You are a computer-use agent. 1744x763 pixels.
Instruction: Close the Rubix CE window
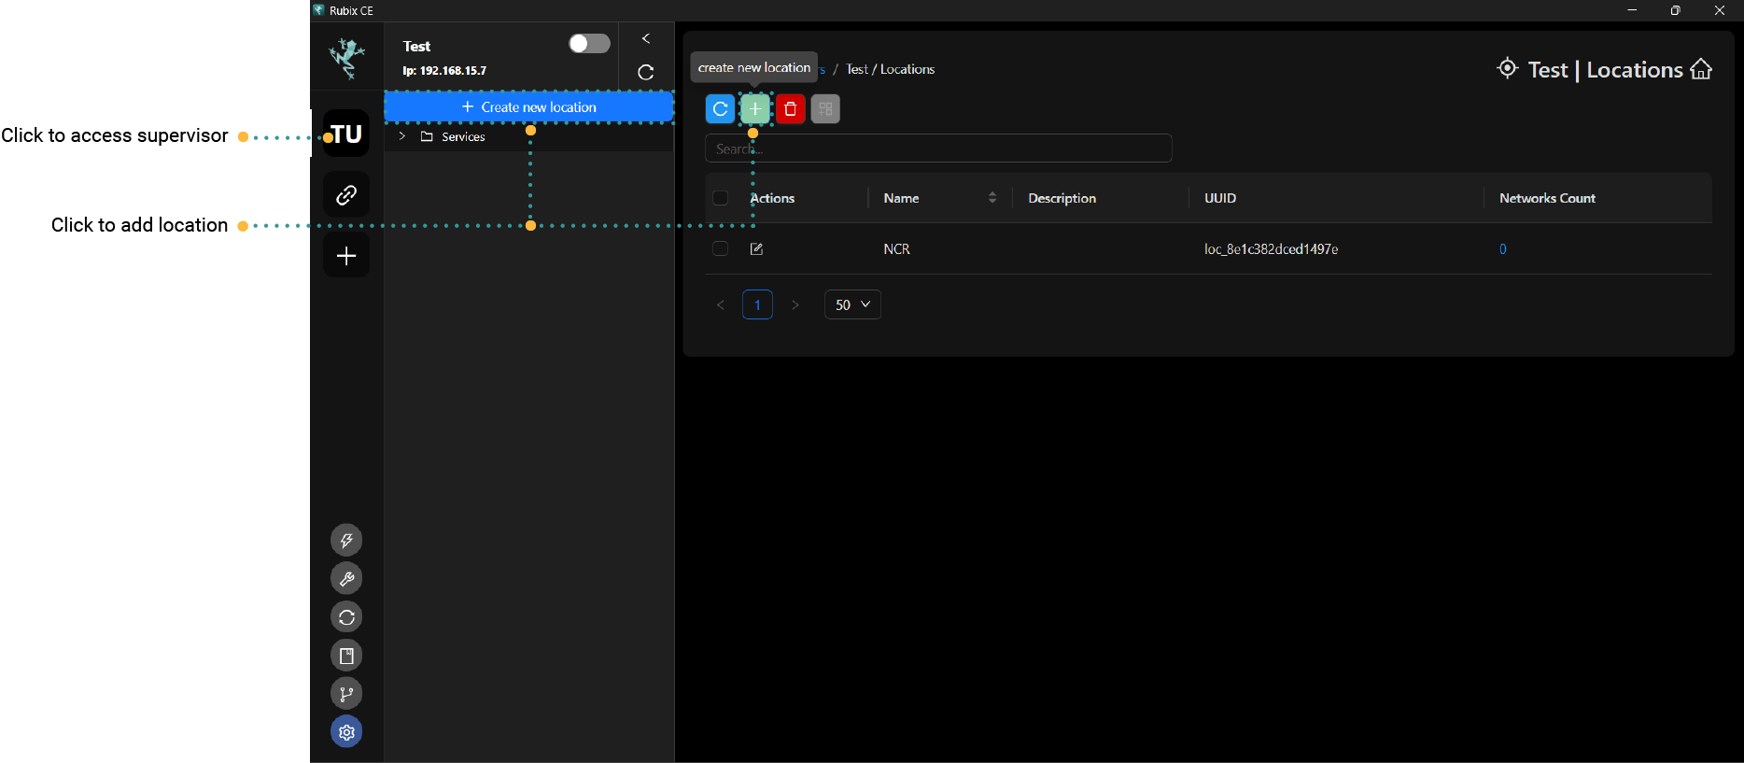coord(1720,10)
